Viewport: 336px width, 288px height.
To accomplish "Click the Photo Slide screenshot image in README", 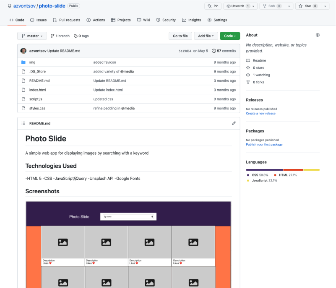I will pos(128,244).
